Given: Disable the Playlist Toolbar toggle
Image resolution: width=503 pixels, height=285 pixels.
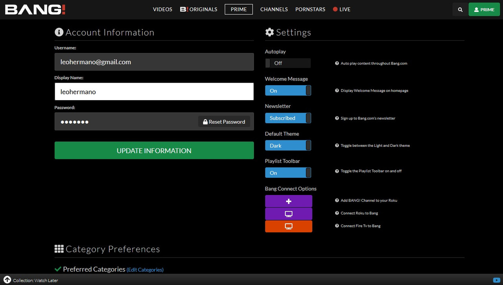Looking at the screenshot, I should (288, 173).
